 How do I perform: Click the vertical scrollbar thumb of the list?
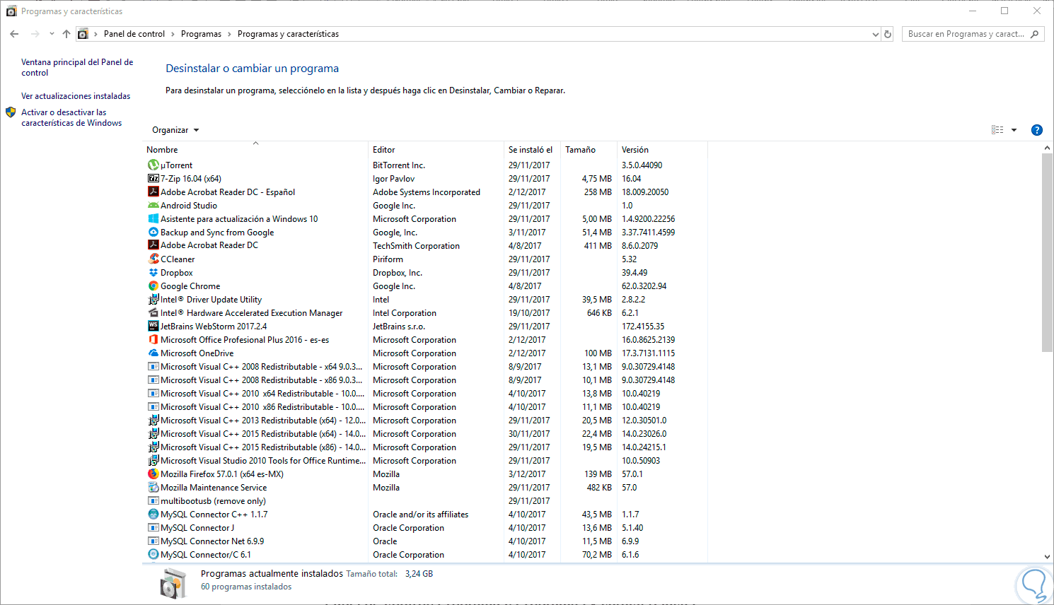pyautogui.click(x=1048, y=252)
